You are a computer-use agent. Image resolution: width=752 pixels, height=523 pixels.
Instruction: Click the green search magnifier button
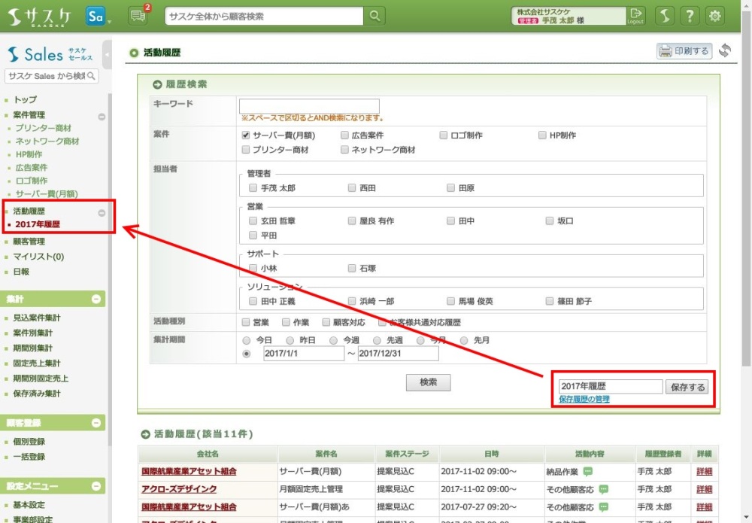click(374, 16)
